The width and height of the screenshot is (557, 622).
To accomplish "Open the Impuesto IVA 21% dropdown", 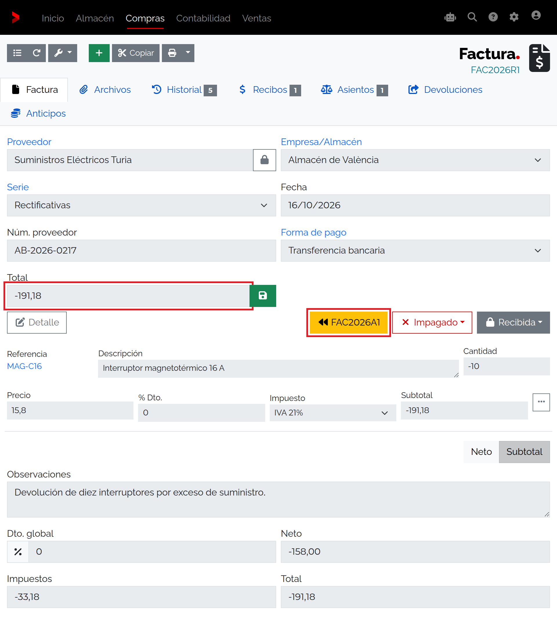I will click(333, 413).
